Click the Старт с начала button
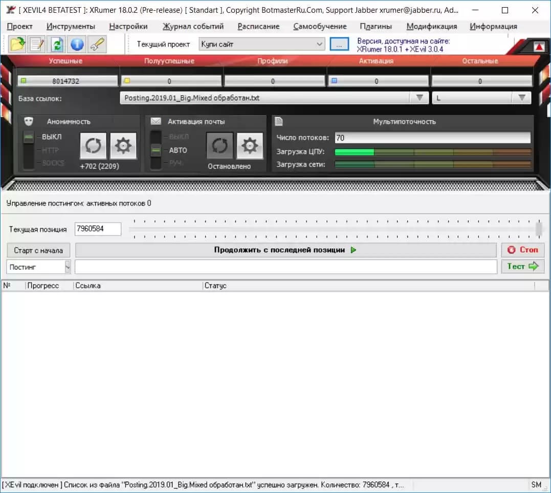 [x=38, y=250]
